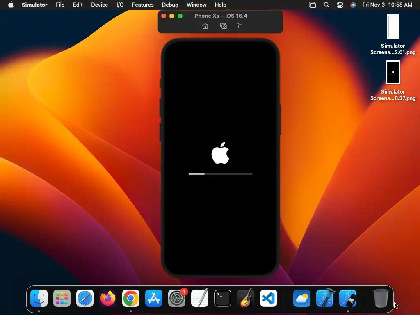Close the Simulator window with red button
Screen dimensions: 420x315
pos(164,16)
